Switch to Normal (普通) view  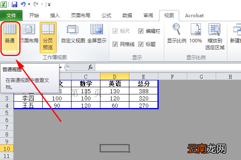10,38
